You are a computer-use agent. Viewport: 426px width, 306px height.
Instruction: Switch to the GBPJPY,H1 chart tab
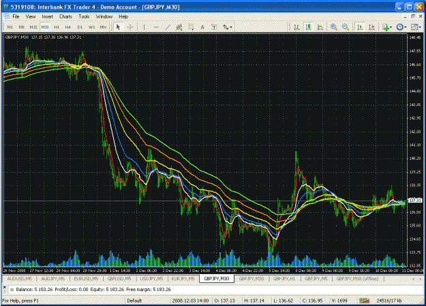point(284,279)
